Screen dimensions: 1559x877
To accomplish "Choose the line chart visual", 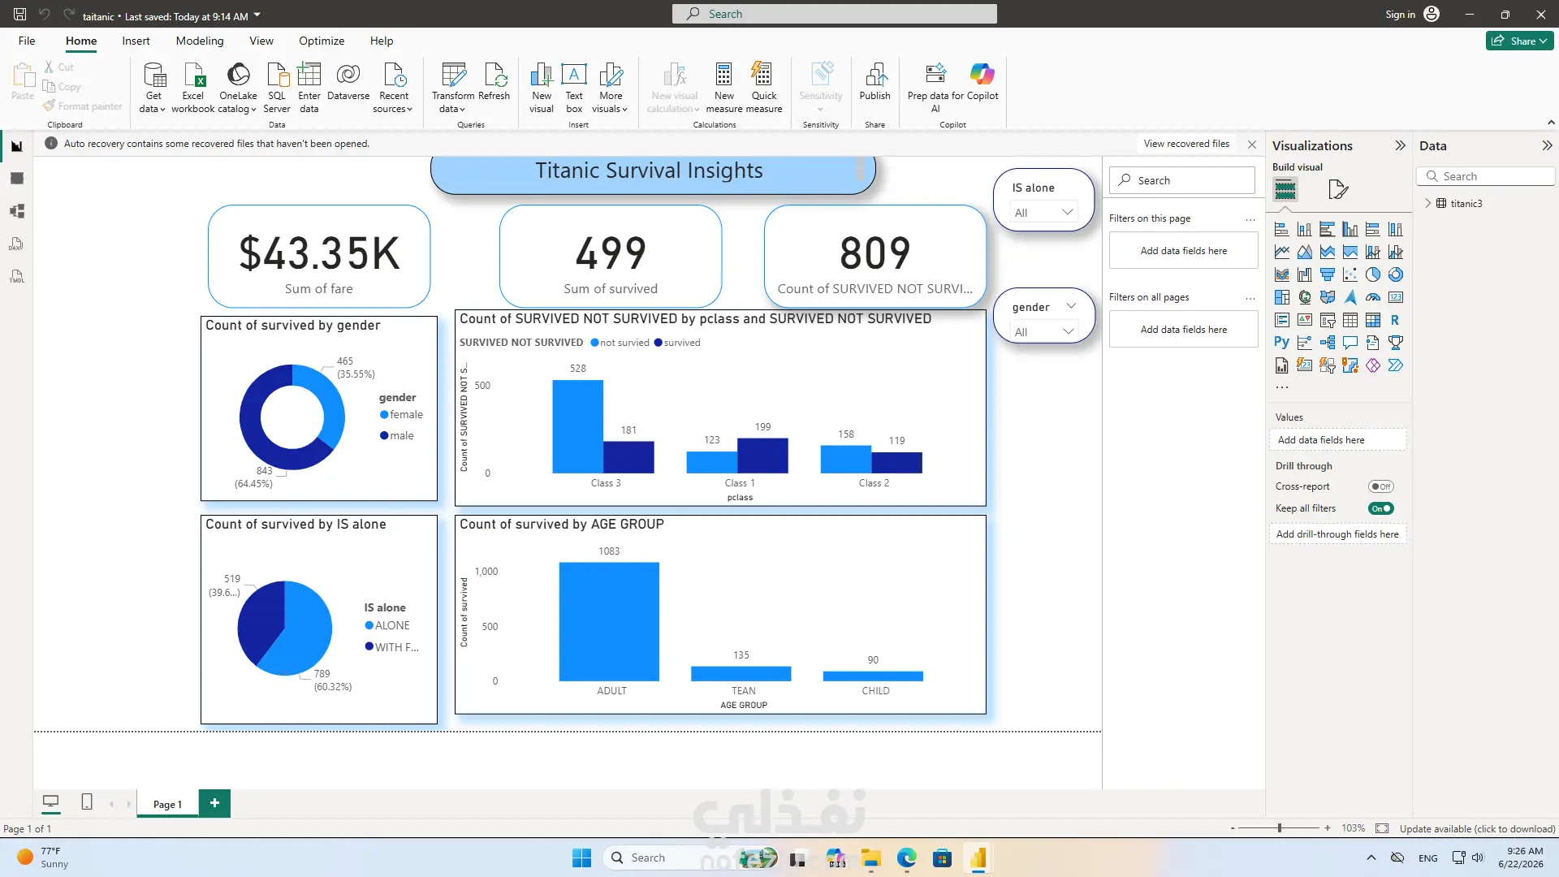I will (1282, 253).
